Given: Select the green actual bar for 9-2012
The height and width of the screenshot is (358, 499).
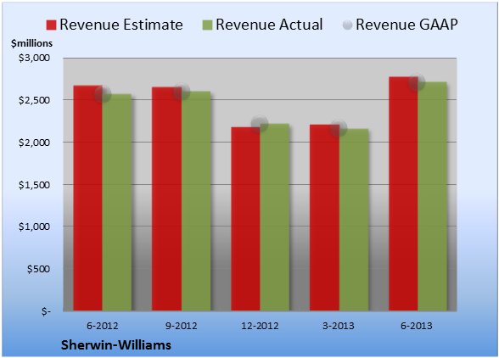Looking at the screenshot, I should 196,201.
